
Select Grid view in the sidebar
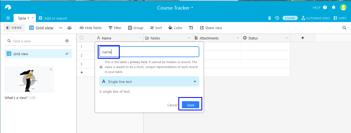[38, 54]
